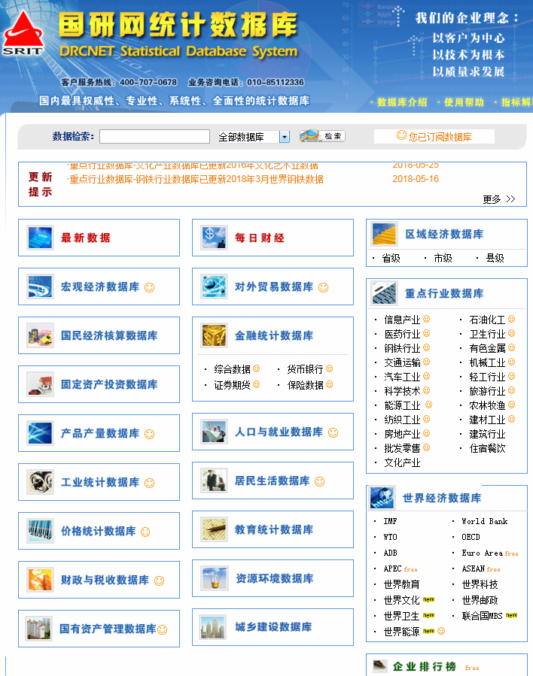The height and width of the screenshot is (676, 533).
Task: Click the 数据检索 search input field
Action: (154, 137)
